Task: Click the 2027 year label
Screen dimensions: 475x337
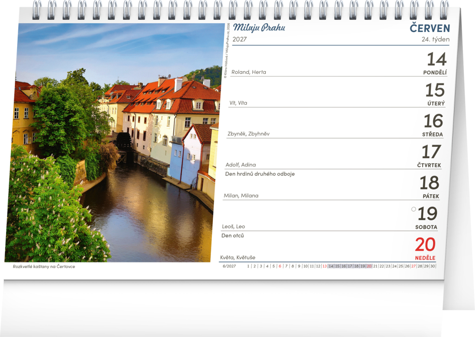Action: pos(239,39)
